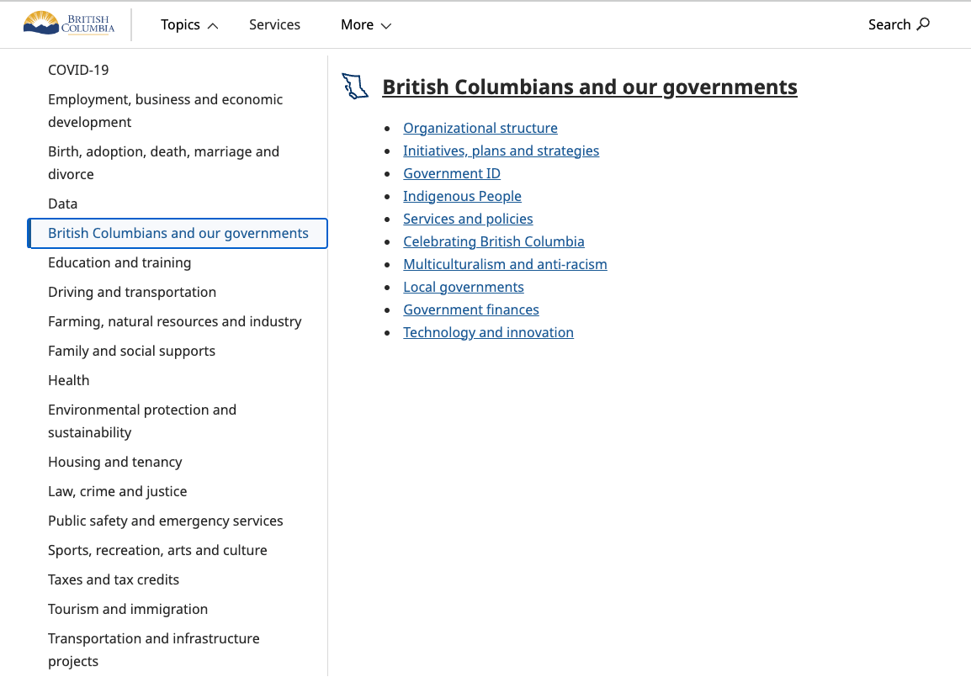The height and width of the screenshot is (693, 971).
Task: Click the British Columbians and our governments heading
Action: [x=590, y=87]
